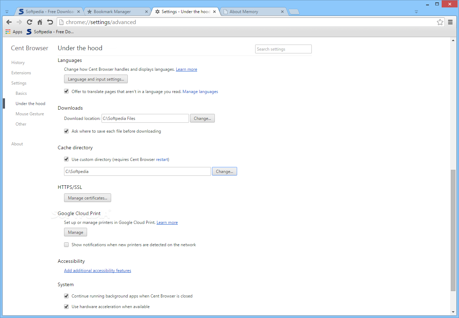This screenshot has width=459, height=318.
Task: Select Under the hood in the sidebar
Action: [30, 104]
